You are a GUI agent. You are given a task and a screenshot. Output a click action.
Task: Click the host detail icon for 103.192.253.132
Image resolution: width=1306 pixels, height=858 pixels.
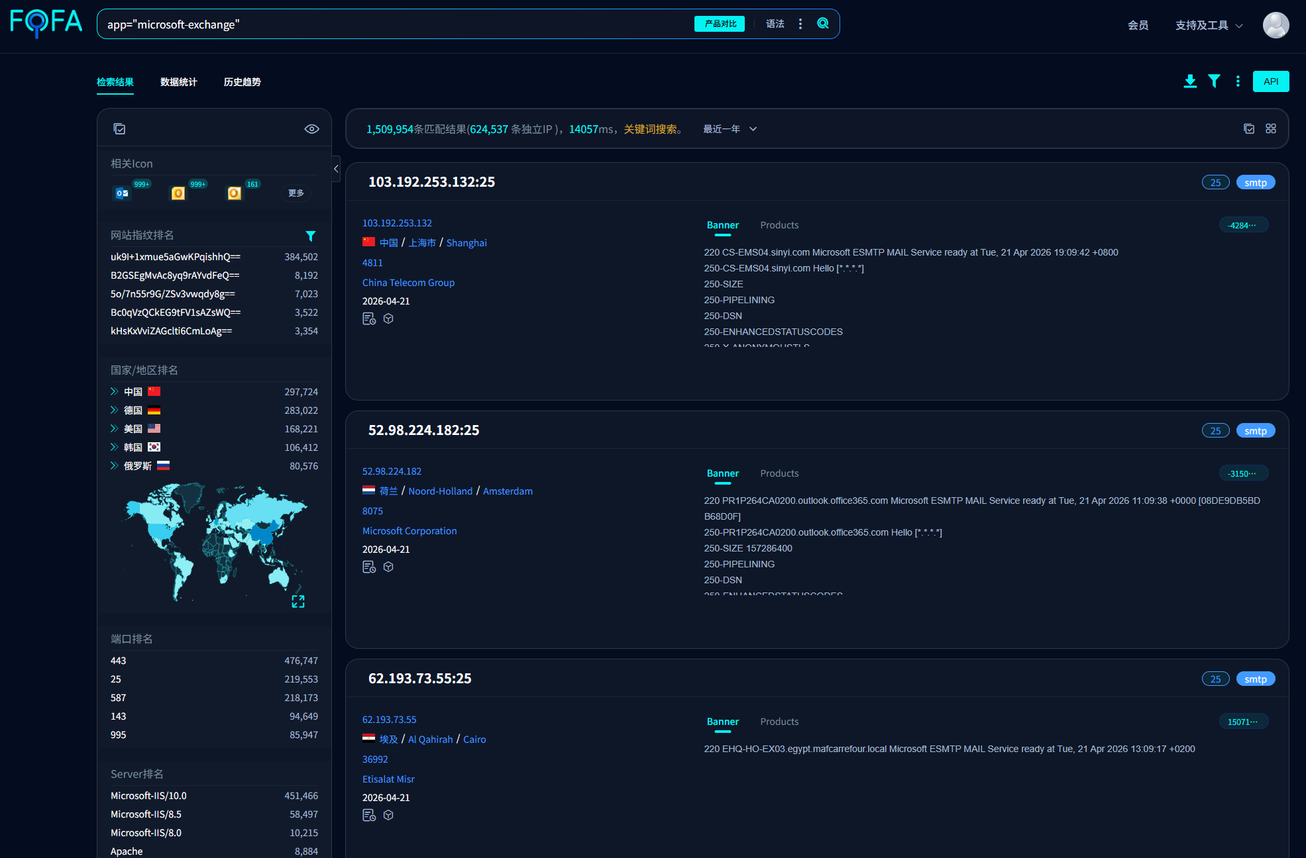pyautogui.click(x=369, y=318)
